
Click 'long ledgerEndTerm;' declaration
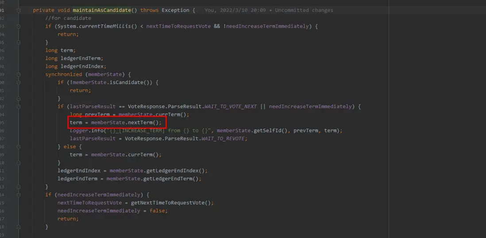(x=74, y=58)
